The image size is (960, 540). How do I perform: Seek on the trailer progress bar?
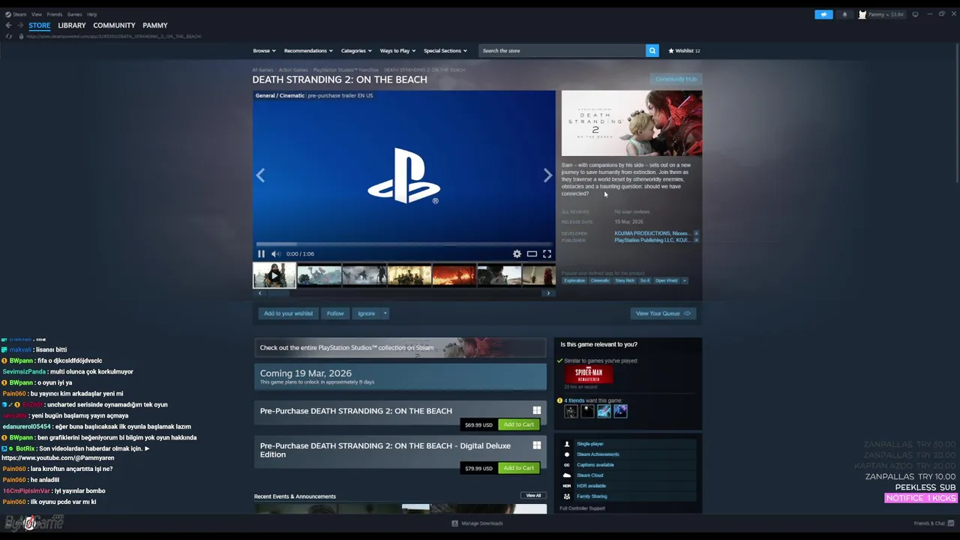(404, 244)
